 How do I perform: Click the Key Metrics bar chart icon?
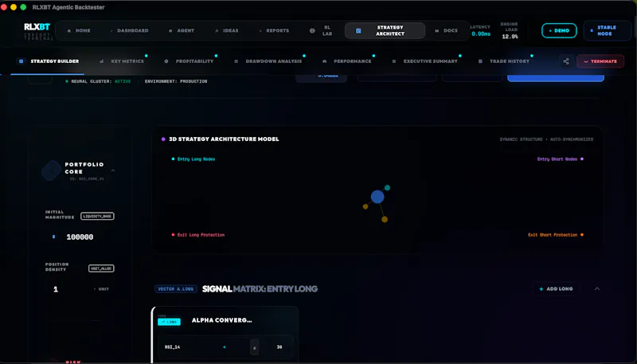click(x=102, y=61)
